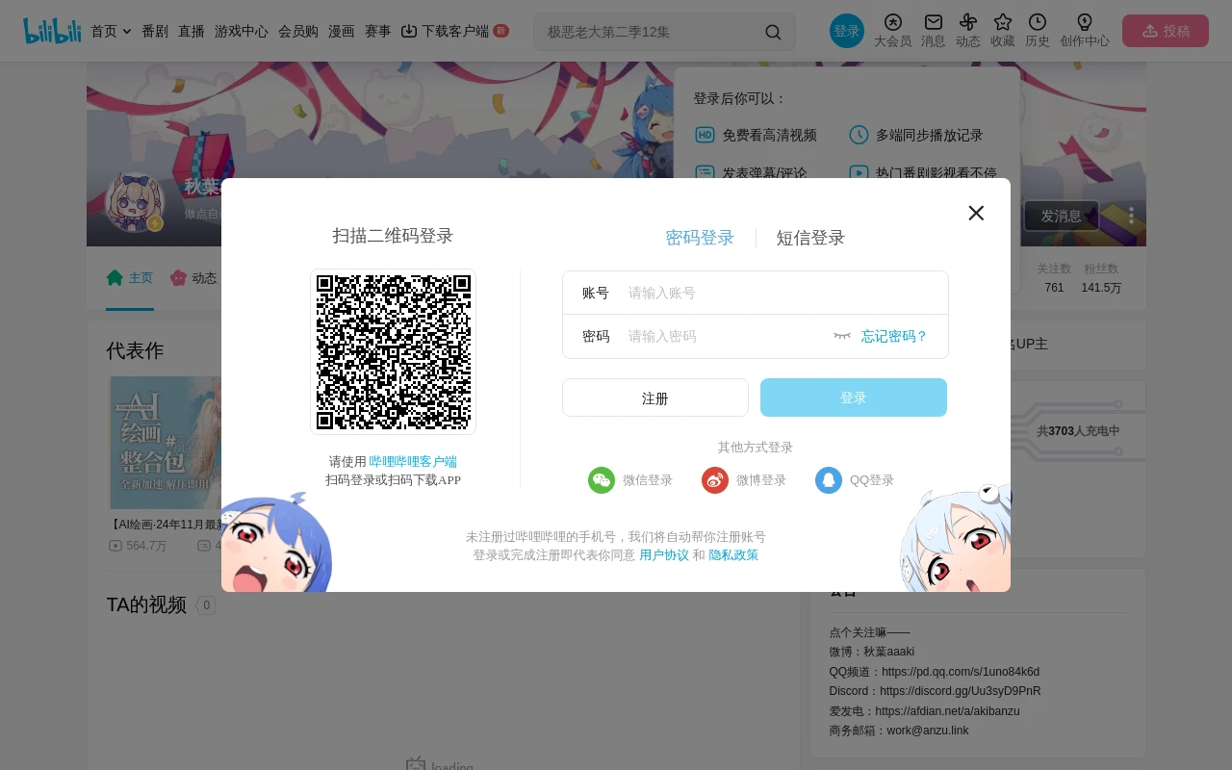
Task: Open 收藏 favorites from the navbar
Action: pos(1002,30)
